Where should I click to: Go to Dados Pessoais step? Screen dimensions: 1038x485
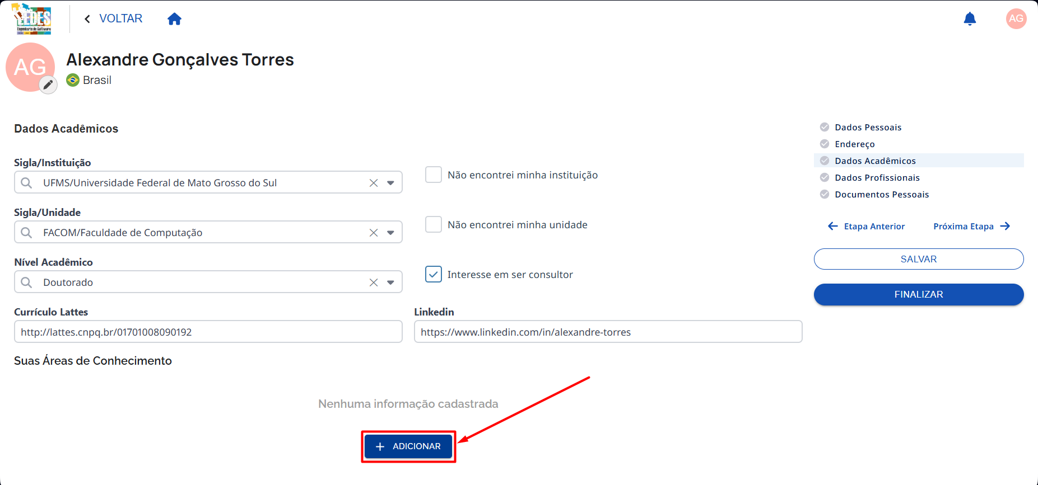tap(868, 128)
